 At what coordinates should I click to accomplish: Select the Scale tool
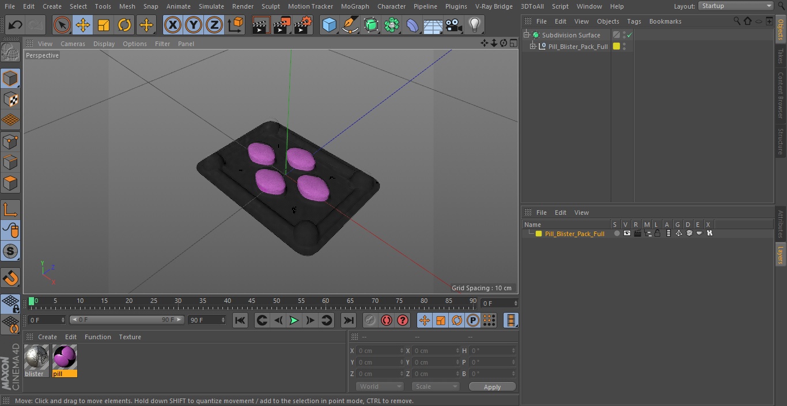tap(104, 25)
